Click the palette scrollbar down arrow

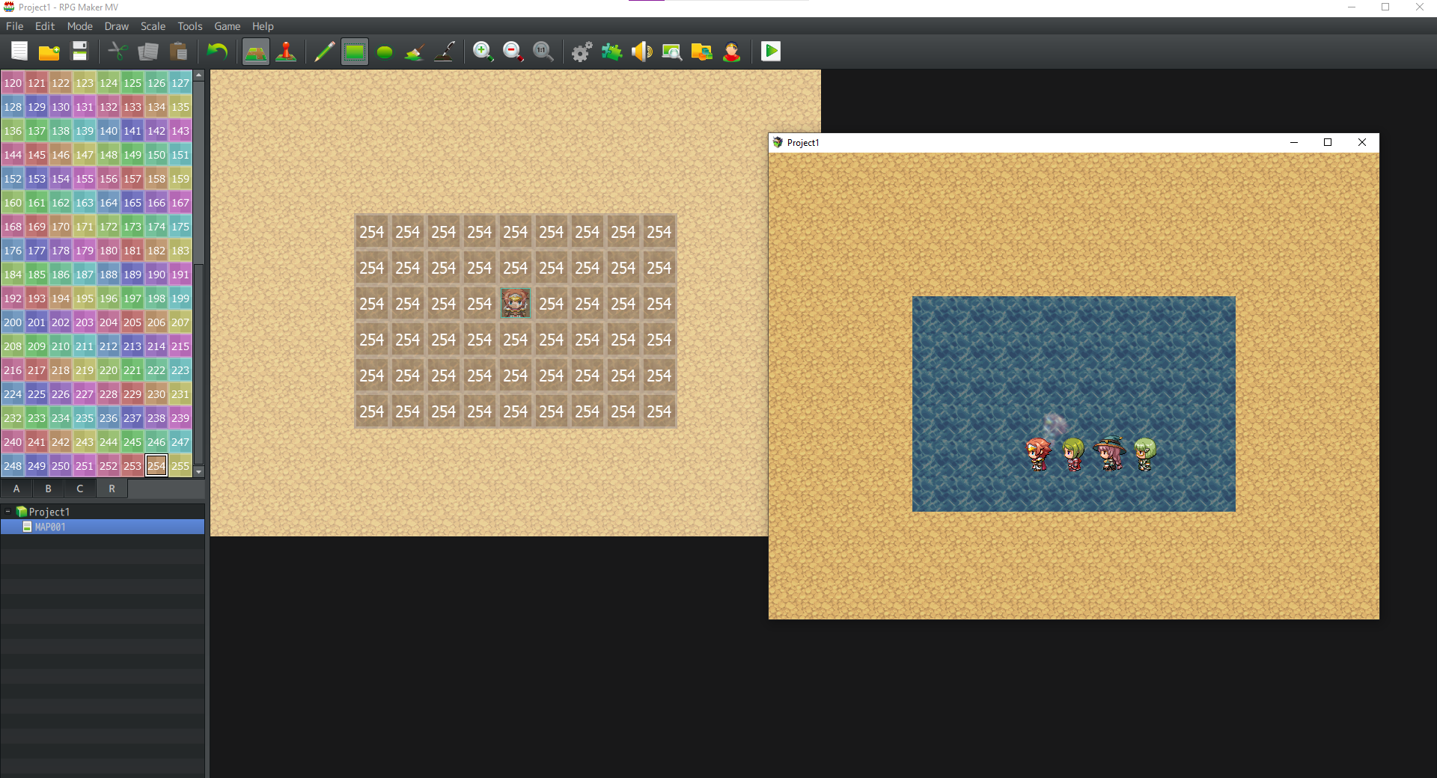click(199, 472)
